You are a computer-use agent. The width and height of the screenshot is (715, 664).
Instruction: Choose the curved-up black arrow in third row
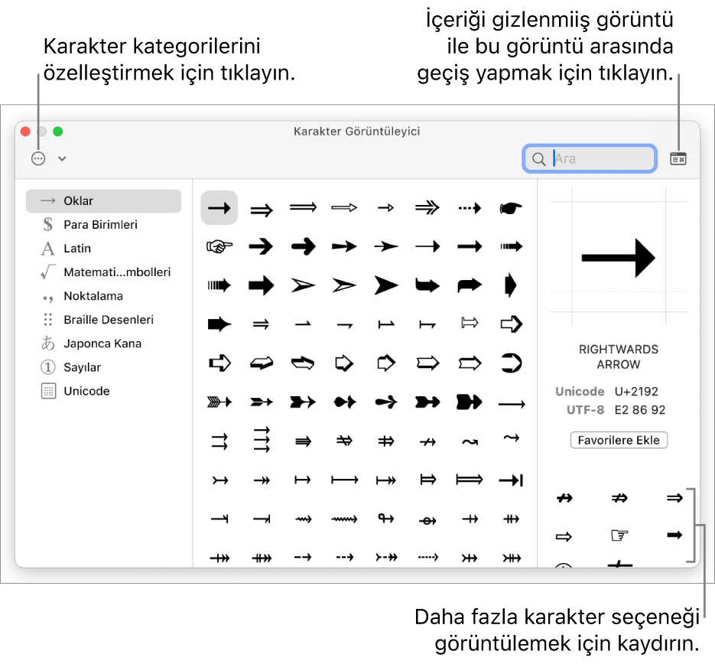470,285
